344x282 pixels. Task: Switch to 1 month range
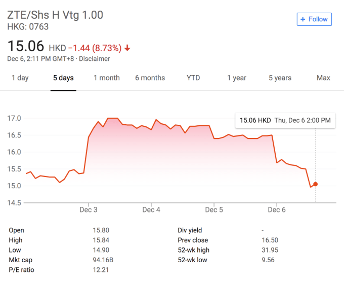tap(106, 78)
